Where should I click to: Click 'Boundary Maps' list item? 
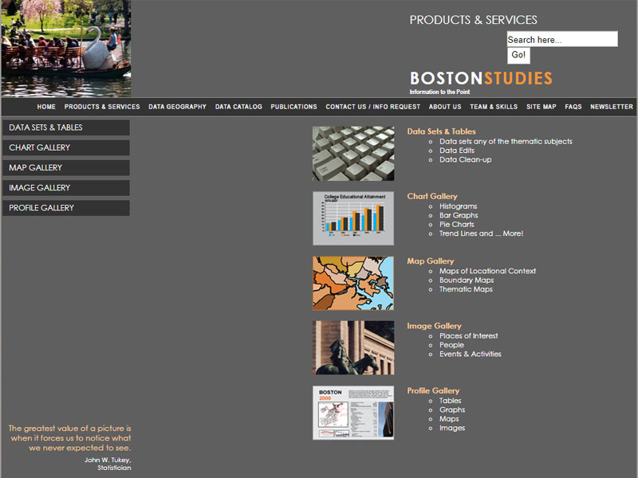[x=467, y=280]
